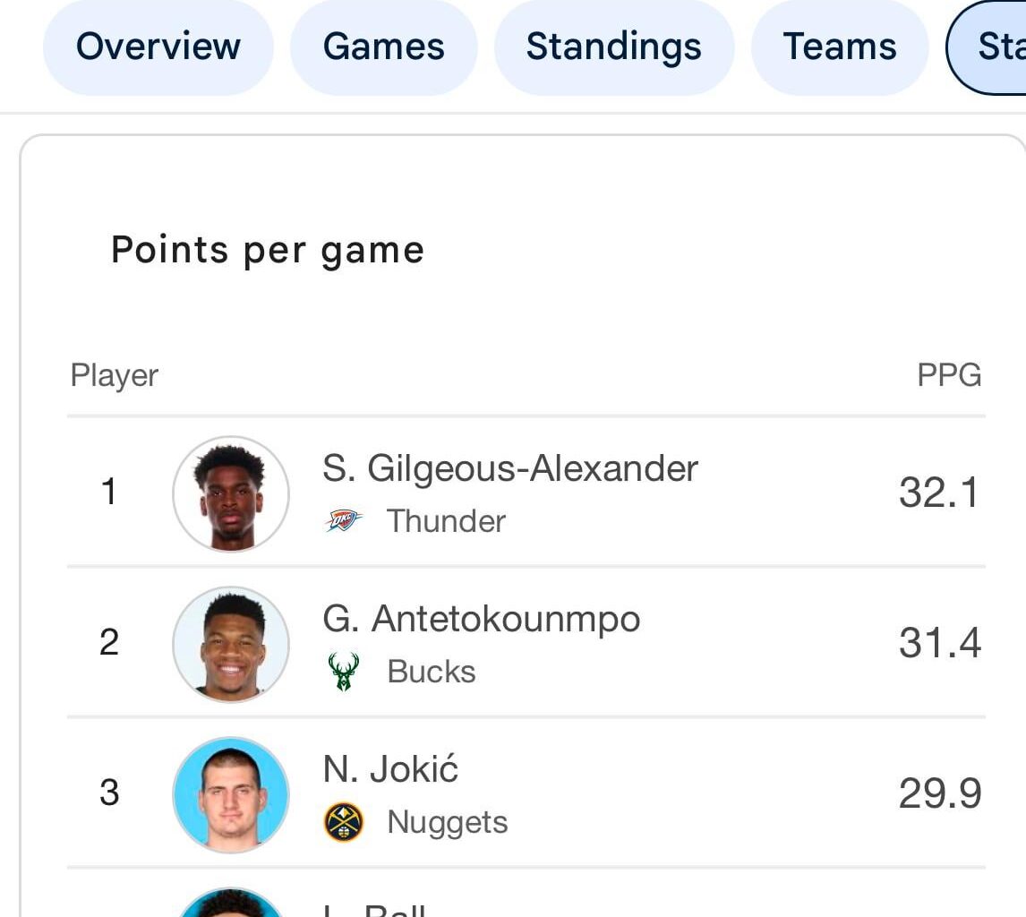Click the PPG column header
This screenshot has width=1026, height=917.
point(949,374)
